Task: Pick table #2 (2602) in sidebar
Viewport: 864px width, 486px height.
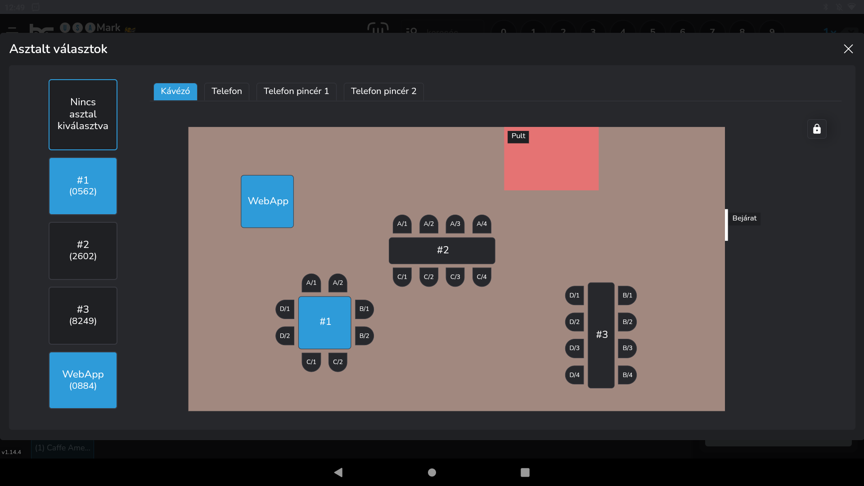Action: coord(83,251)
